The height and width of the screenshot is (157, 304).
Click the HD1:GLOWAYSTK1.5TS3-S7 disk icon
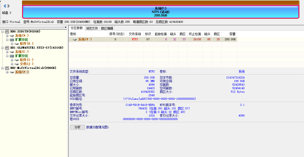pos(7,48)
